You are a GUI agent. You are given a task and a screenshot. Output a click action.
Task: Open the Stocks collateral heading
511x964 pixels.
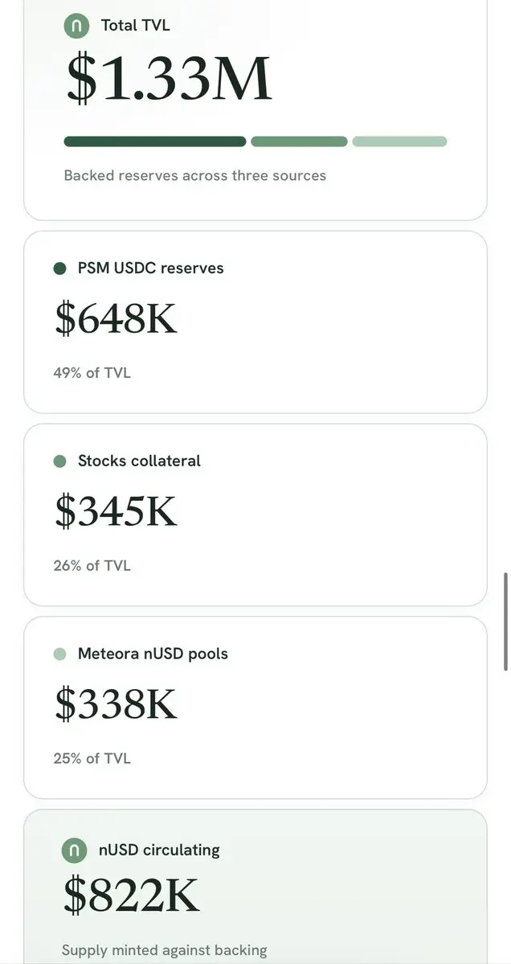click(x=139, y=461)
